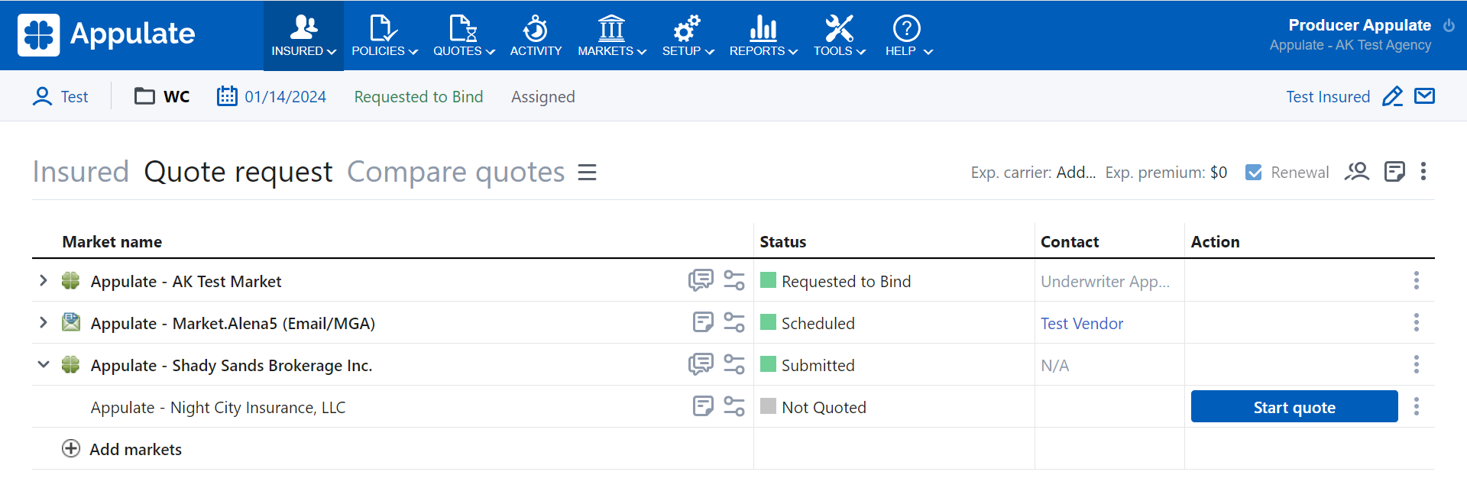Switch to Compare quotes tab
The width and height of the screenshot is (1467, 504).
pos(455,173)
